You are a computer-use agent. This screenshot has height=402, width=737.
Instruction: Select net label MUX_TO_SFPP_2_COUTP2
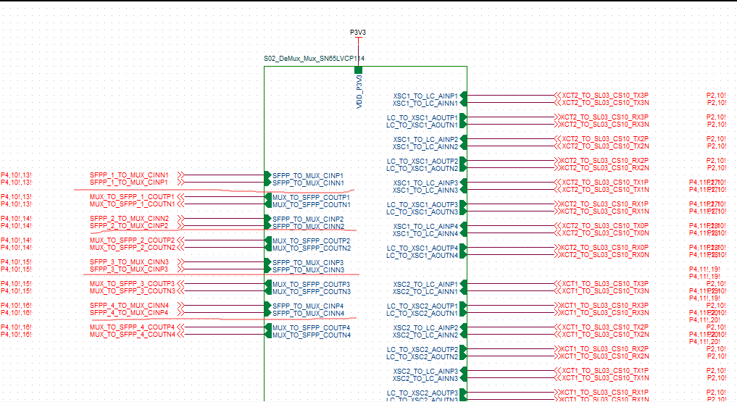pos(132,240)
